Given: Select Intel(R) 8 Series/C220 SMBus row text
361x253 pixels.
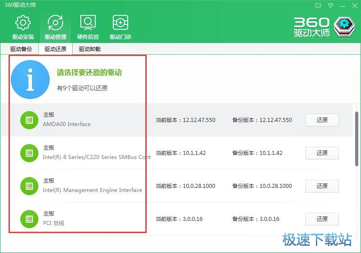Looking at the screenshot, I should click(97, 157).
